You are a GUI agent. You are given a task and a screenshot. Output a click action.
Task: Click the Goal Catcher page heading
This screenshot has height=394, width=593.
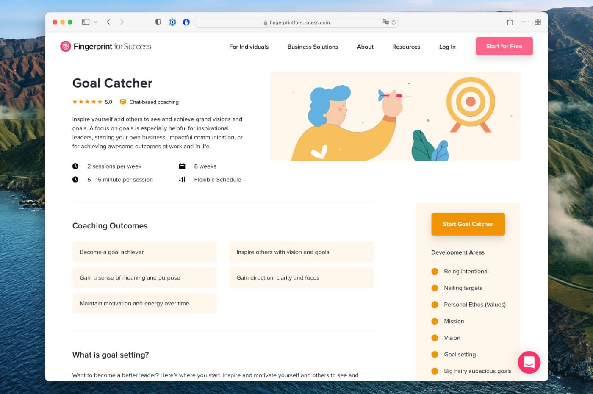(112, 83)
